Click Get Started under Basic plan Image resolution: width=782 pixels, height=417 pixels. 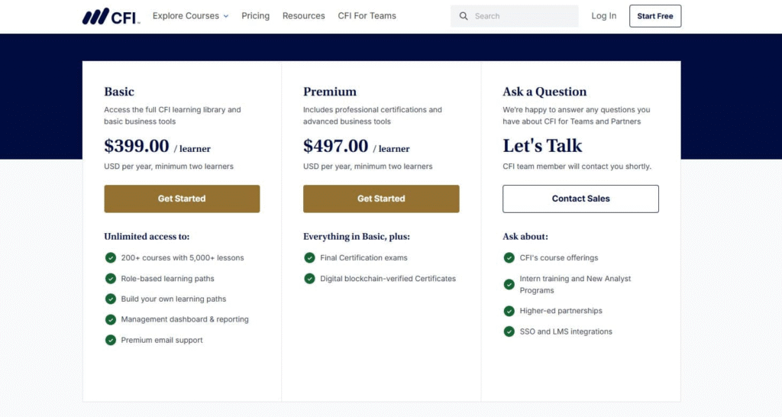point(182,199)
